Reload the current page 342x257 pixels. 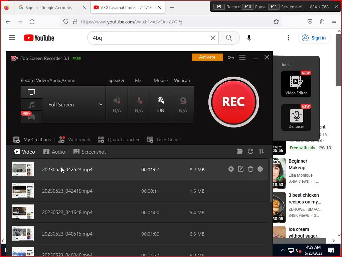[32, 22]
